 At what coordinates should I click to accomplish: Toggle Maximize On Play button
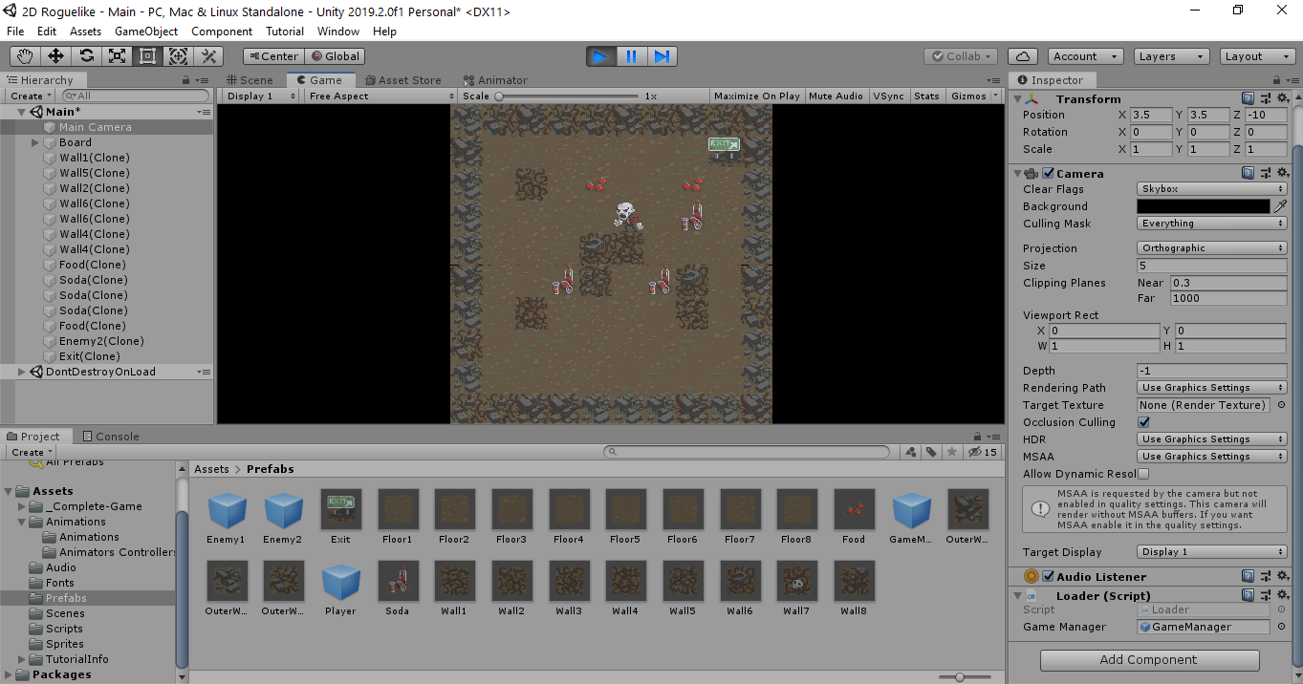(x=756, y=96)
